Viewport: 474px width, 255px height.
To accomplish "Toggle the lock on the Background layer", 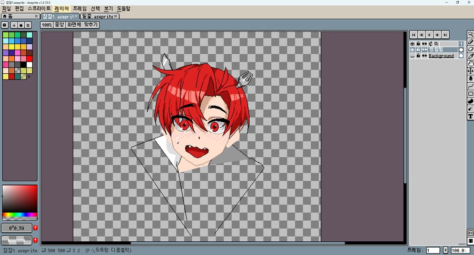I will tap(418, 56).
